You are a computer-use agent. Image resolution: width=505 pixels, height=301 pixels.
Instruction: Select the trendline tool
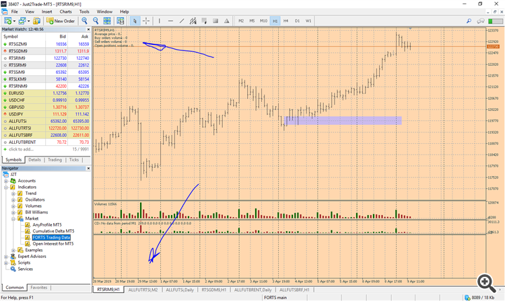[x=182, y=21]
